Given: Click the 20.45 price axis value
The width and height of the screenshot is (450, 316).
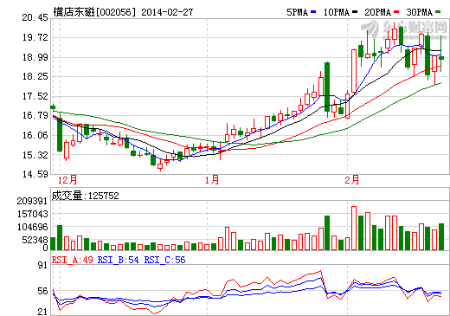Looking at the screenshot, I should (x=35, y=17).
